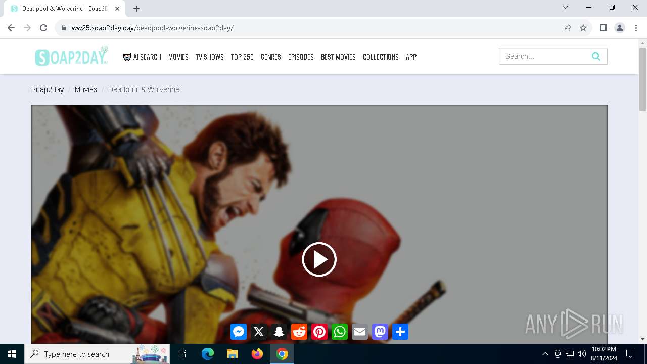
Task: Click the address bar URL
Action: (x=152, y=28)
